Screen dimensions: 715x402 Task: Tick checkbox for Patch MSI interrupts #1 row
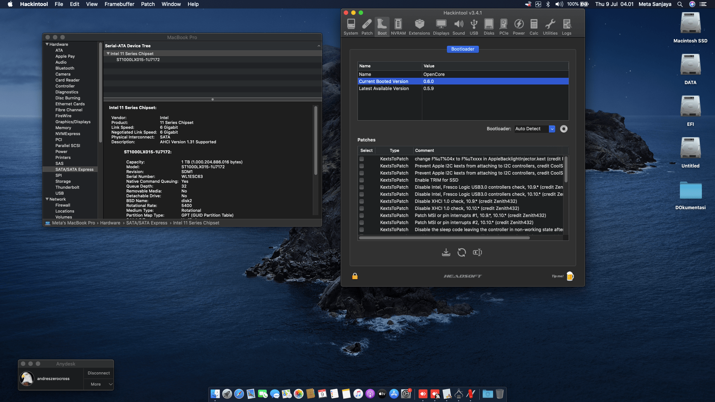coord(361,216)
